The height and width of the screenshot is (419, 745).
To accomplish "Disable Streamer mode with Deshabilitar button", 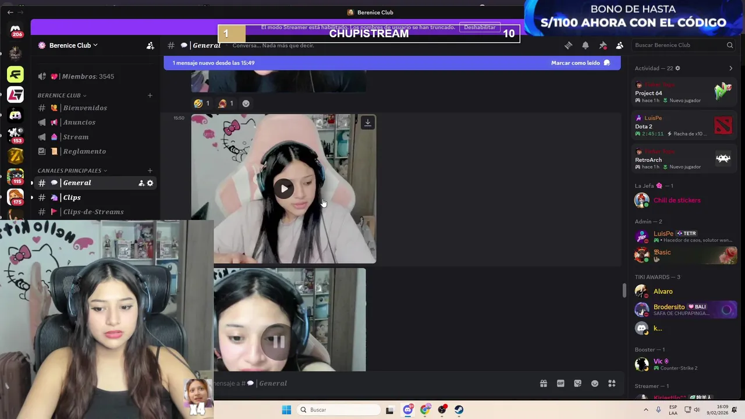I will click(480, 27).
